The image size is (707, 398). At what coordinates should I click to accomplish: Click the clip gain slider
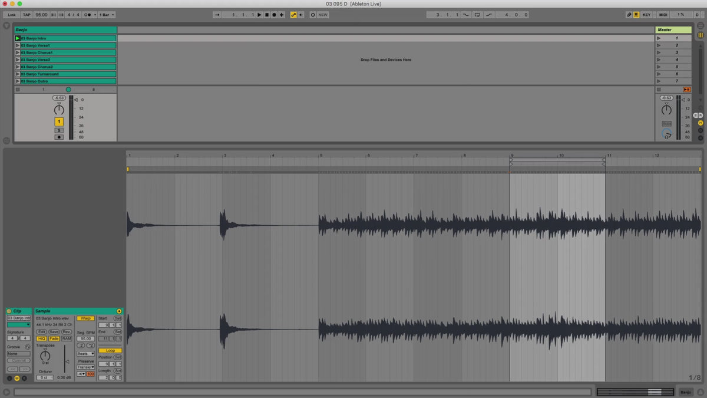65,361
